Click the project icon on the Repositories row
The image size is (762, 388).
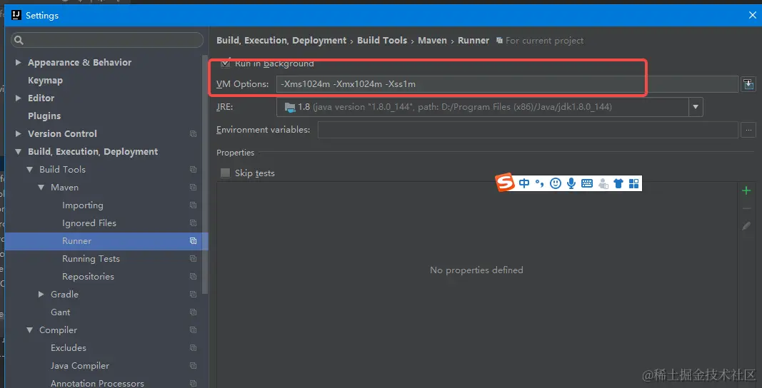coord(193,276)
